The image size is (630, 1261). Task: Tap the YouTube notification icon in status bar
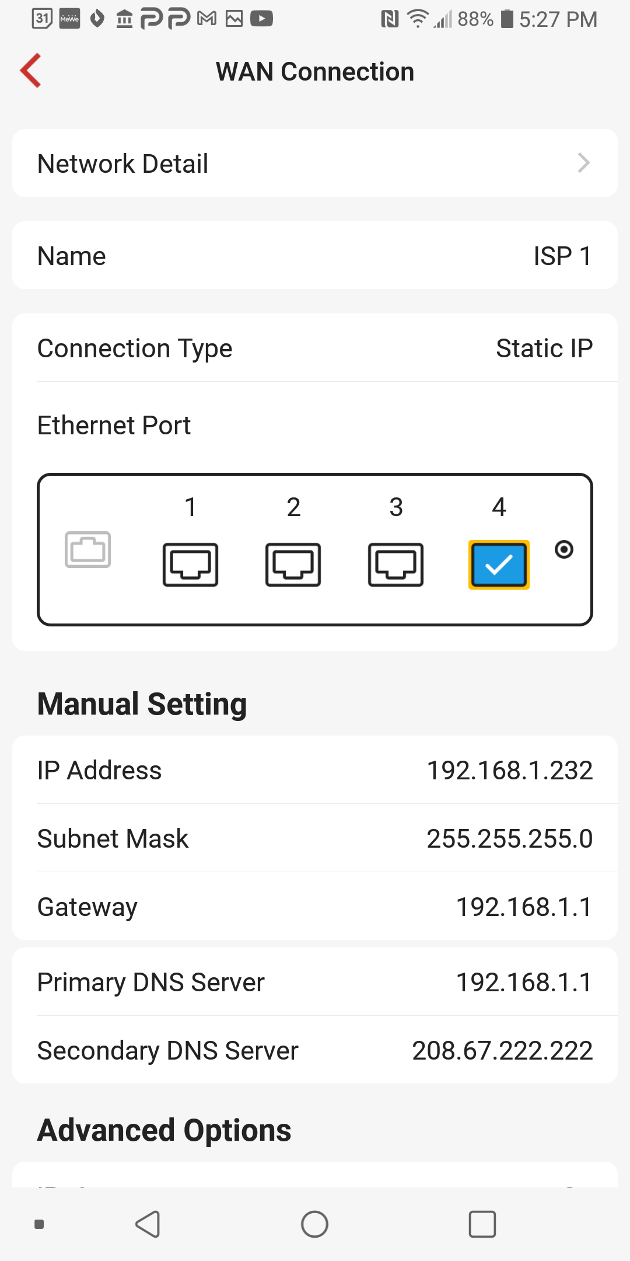point(261,19)
